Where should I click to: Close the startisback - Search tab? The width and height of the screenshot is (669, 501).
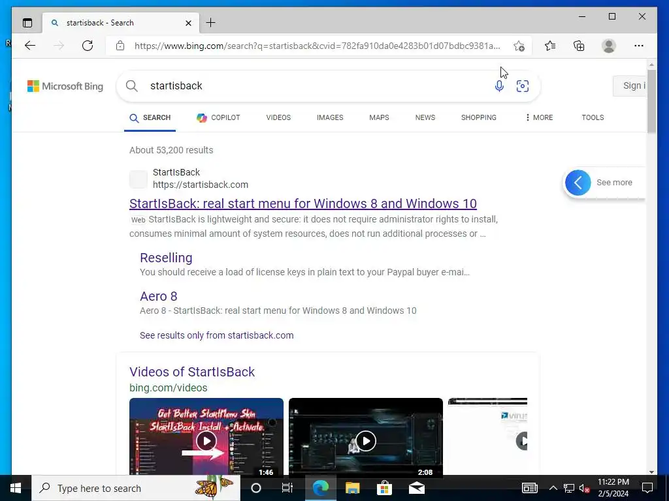(x=188, y=23)
